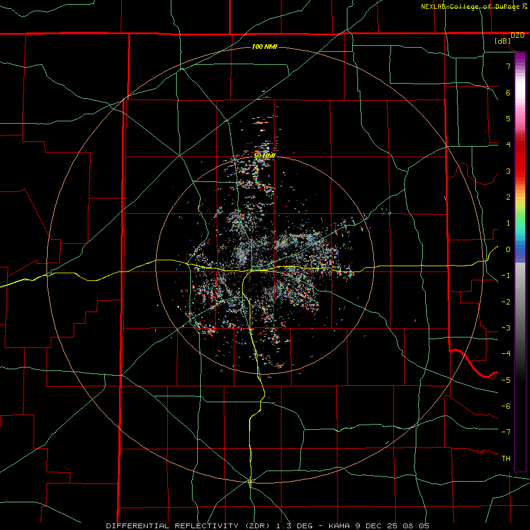Image resolution: width=530 pixels, height=530 pixels.
Task: Click the 2 value on color scale
Action: pyautogui.click(x=508, y=197)
